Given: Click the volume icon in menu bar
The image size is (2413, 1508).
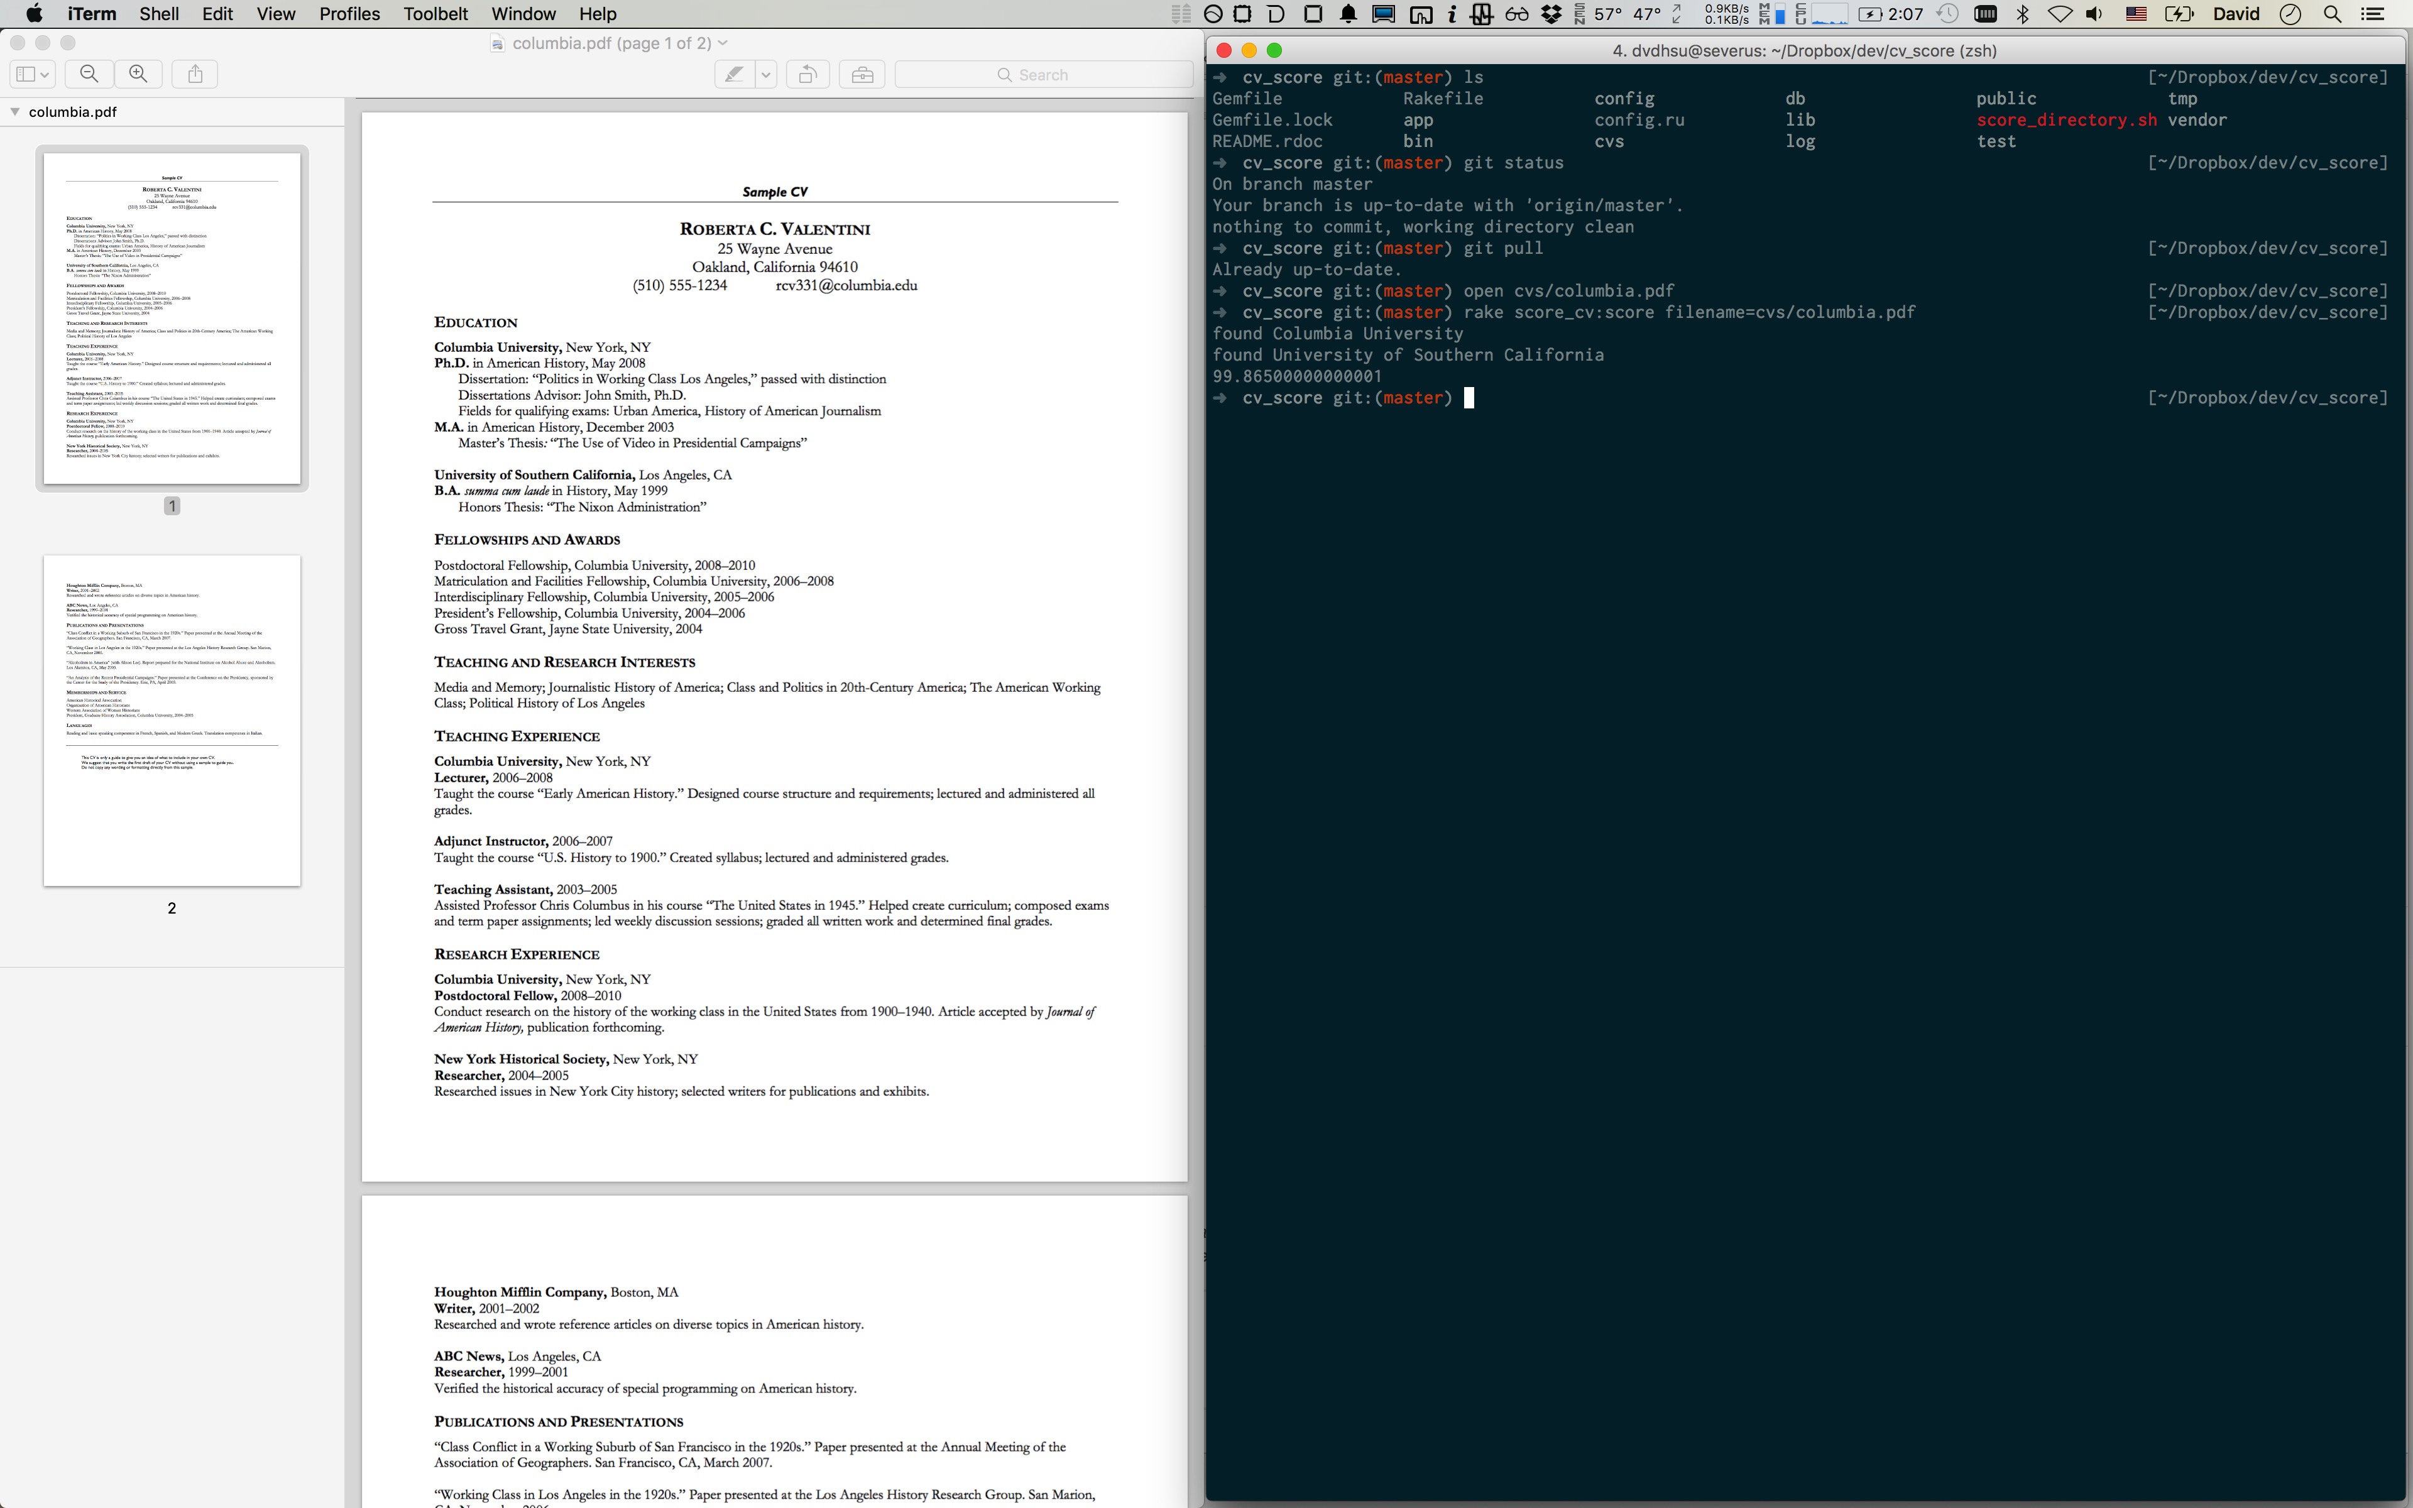Looking at the screenshot, I should (x=2094, y=14).
